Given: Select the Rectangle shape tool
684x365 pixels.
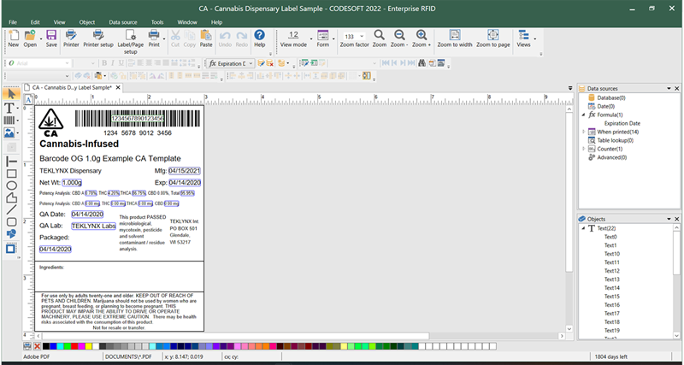Looking at the screenshot, I should click(x=11, y=174).
